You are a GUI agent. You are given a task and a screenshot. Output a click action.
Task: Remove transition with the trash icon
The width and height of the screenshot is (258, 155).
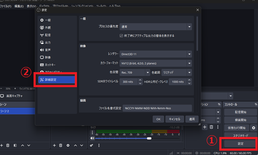(211, 127)
